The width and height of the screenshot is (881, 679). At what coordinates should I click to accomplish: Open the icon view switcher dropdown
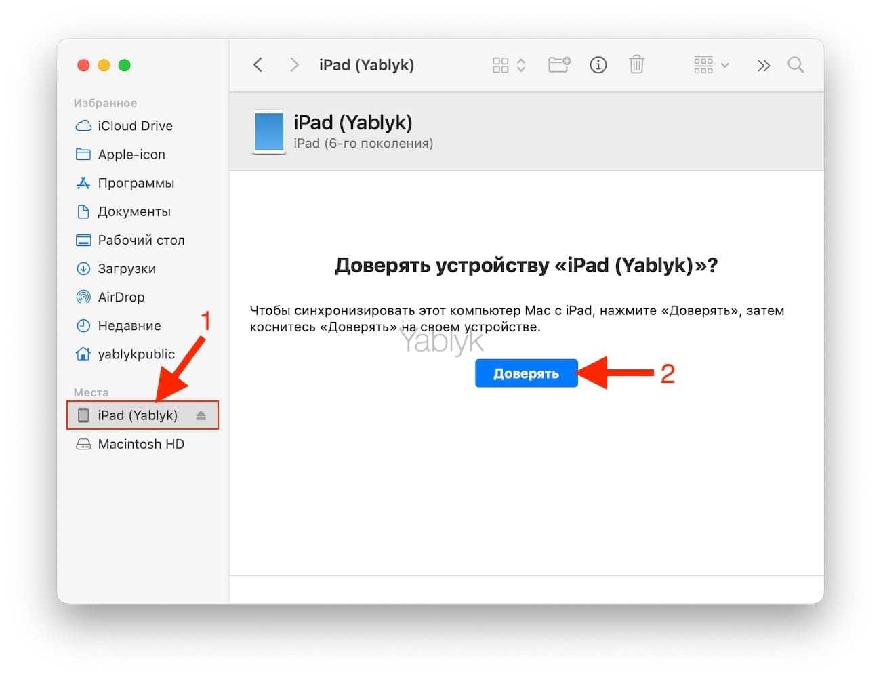[x=508, y=65]
